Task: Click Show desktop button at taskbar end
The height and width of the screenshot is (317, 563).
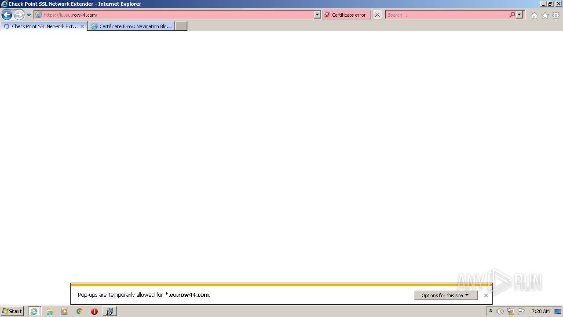Action: [558, 311]
